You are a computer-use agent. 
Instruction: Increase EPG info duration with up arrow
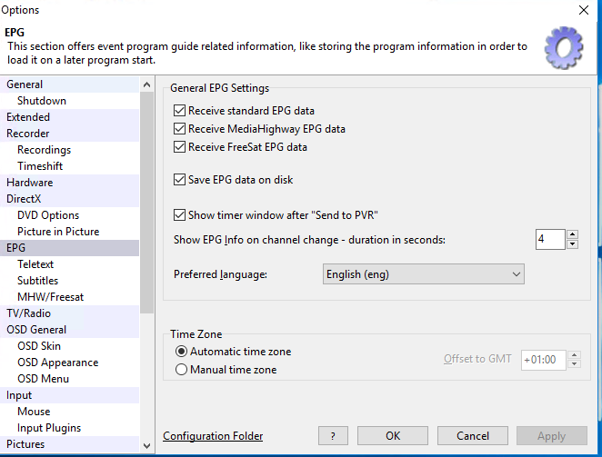[572, 234]
